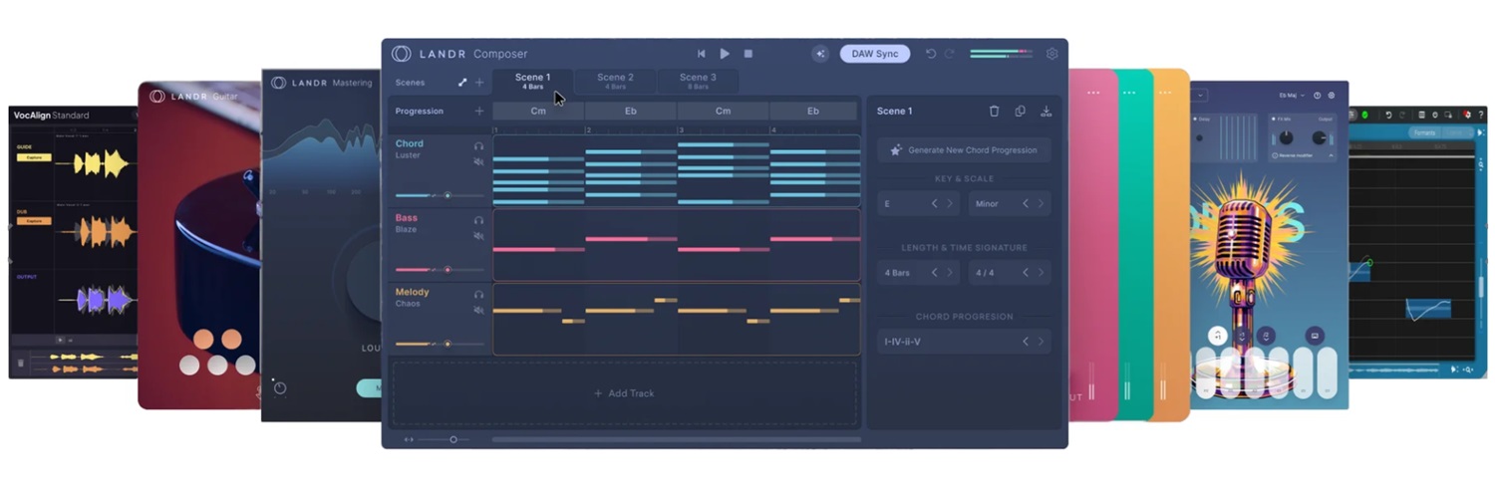Image resolution: width=1495 pixels, height=489 pixels.
Task: Open the teal panel's three-dot menu
Action: coord(1129,93)
